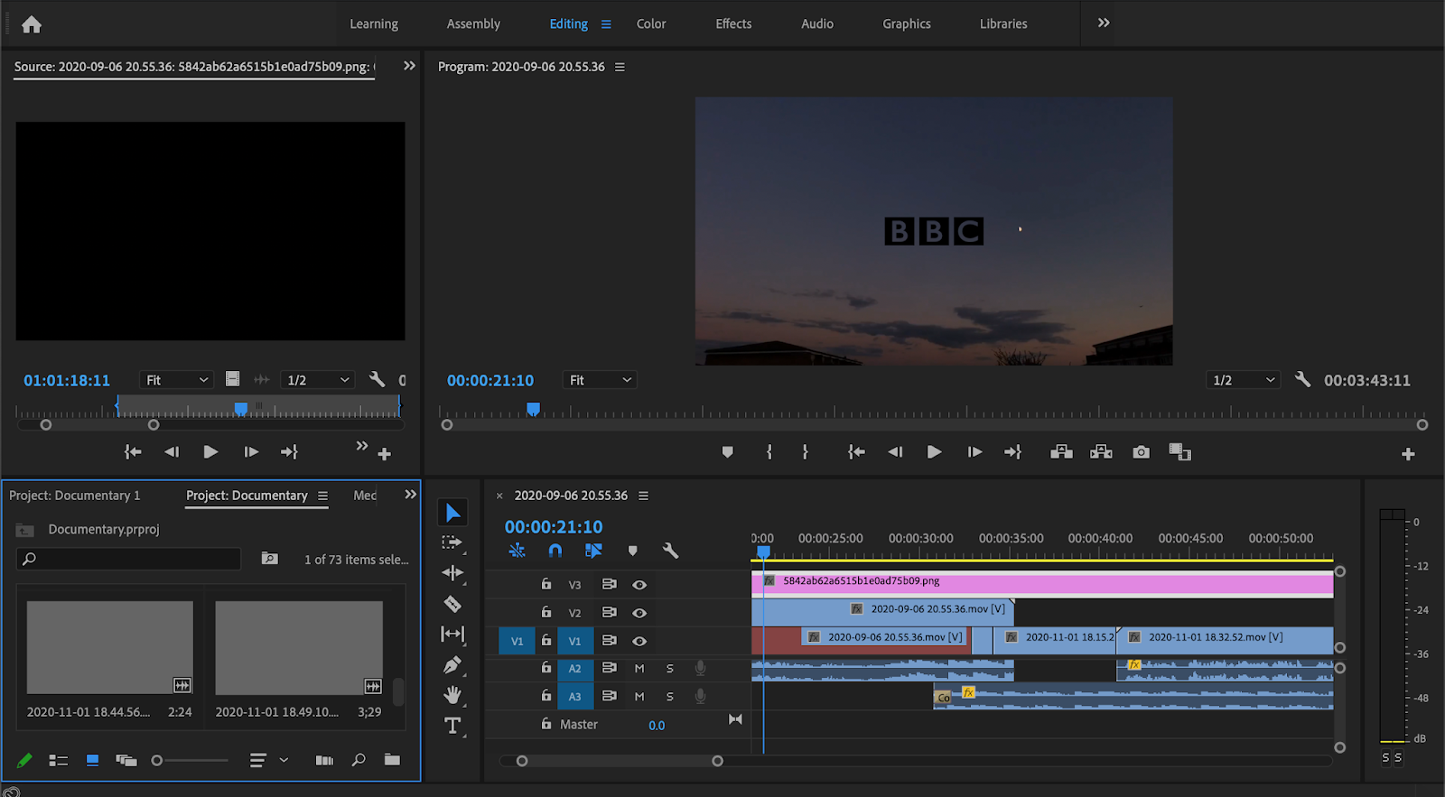
Task: Choose the Hand tool
Action: (452, 695)
